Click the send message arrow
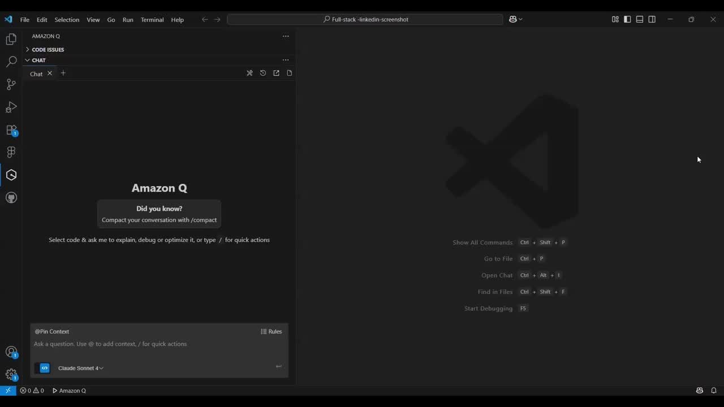Viewport: 724px width, 407px height. click(278, 366)
